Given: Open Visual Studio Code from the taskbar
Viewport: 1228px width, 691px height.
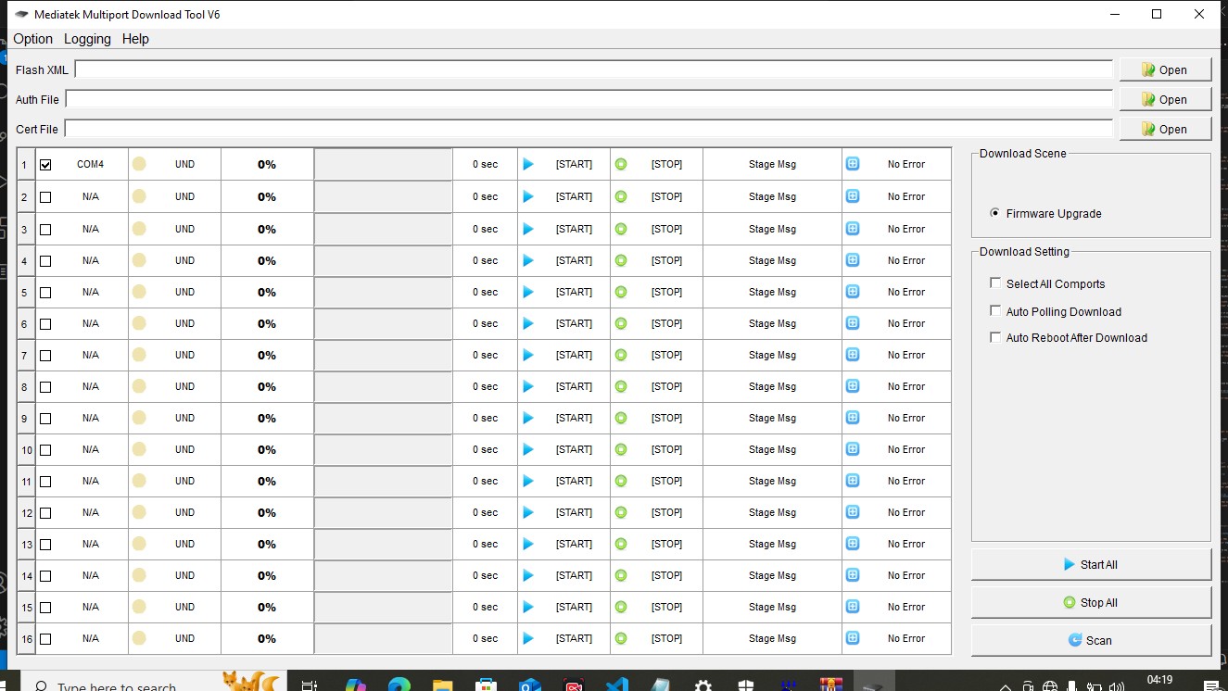Looking at the screenshot, I should [x=618, y=685].
